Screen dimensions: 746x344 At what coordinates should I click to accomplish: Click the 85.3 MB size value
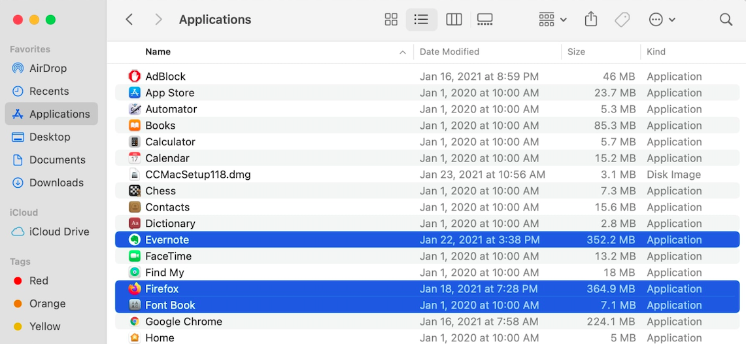(x=615, y=126)
